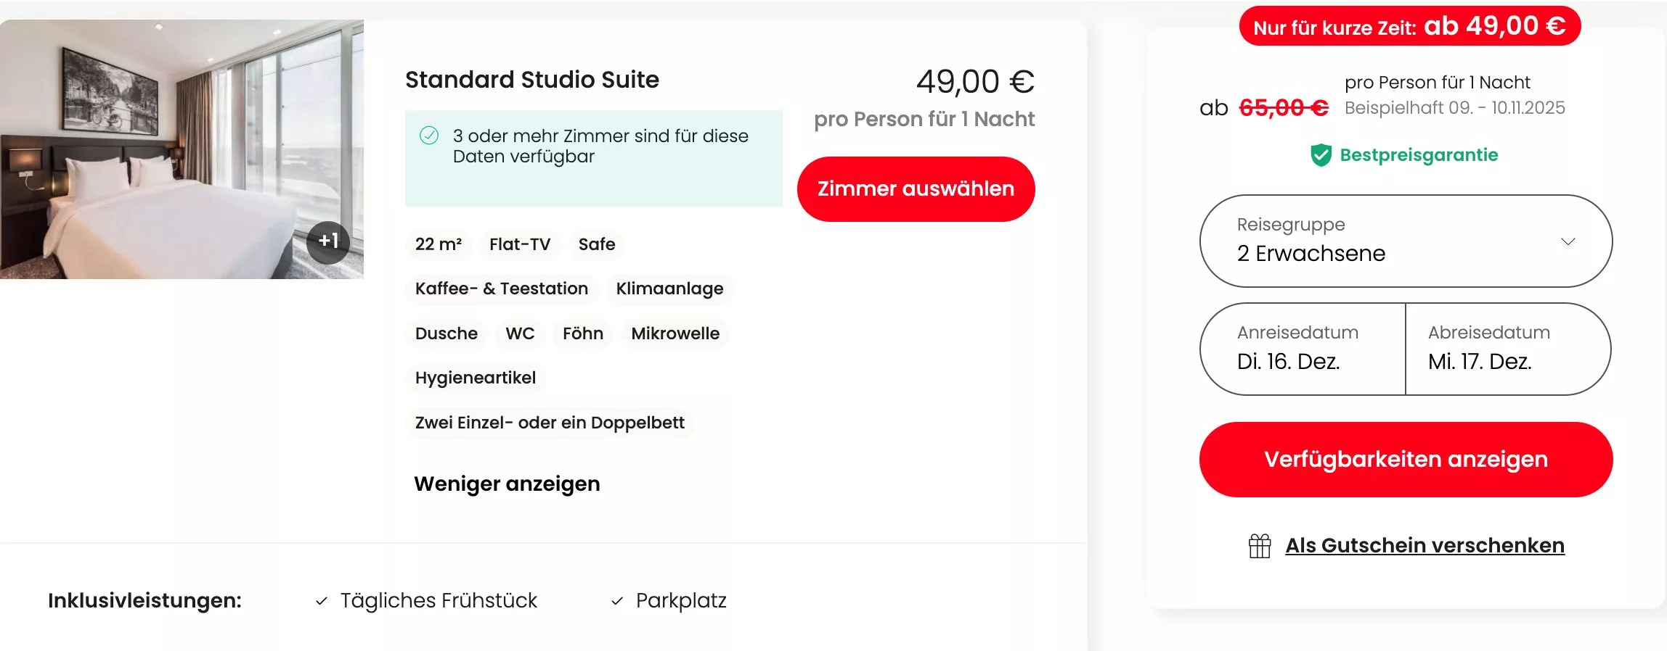Screen dimensions: 1667x651
Task: Open the Als Gutschein verschenken link
Action: (x=1425, y=546)
